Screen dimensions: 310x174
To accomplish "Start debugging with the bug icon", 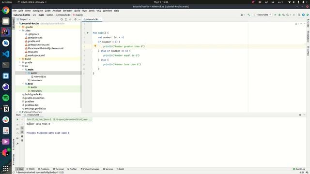I will coord(279,15).
